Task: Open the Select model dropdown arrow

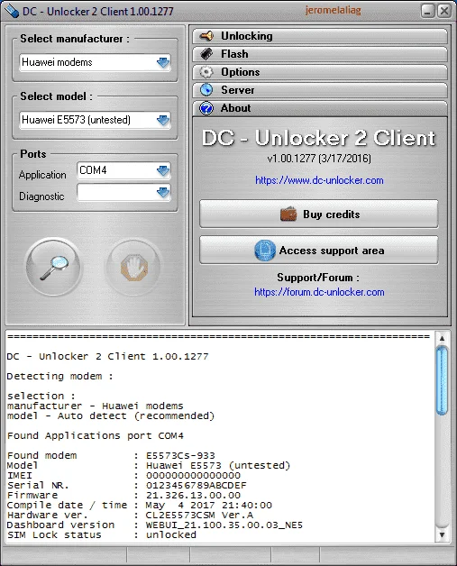Action: 163,120
